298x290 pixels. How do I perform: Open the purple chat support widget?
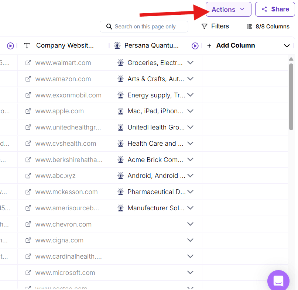[x=278, y=280]
